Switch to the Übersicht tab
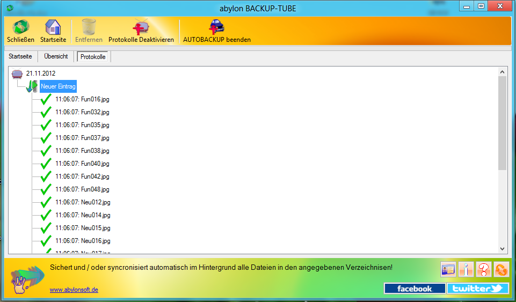Viewport: 516px width, 302px height. point(56,56)
